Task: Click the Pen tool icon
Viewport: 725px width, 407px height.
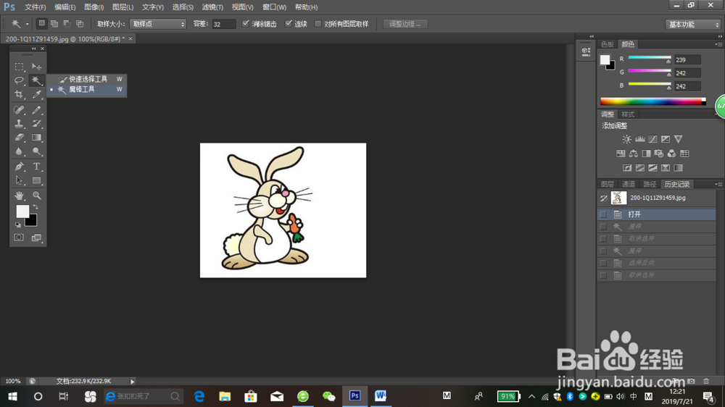Action: coord(20,167)
